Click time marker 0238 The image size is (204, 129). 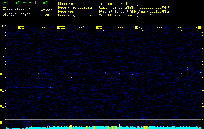158,28
